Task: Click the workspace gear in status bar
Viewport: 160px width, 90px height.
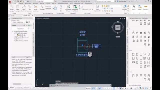Action: point(131,88)
